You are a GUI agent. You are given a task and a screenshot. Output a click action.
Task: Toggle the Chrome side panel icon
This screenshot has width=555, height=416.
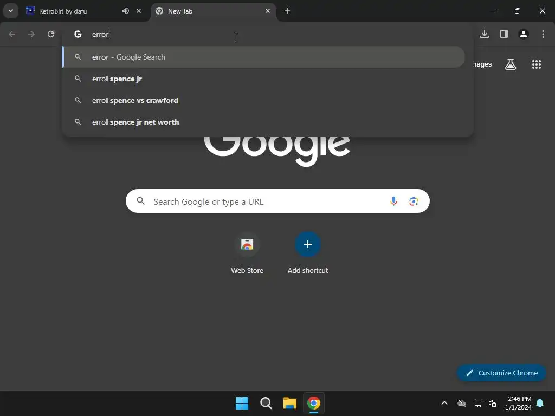[504, 34]
